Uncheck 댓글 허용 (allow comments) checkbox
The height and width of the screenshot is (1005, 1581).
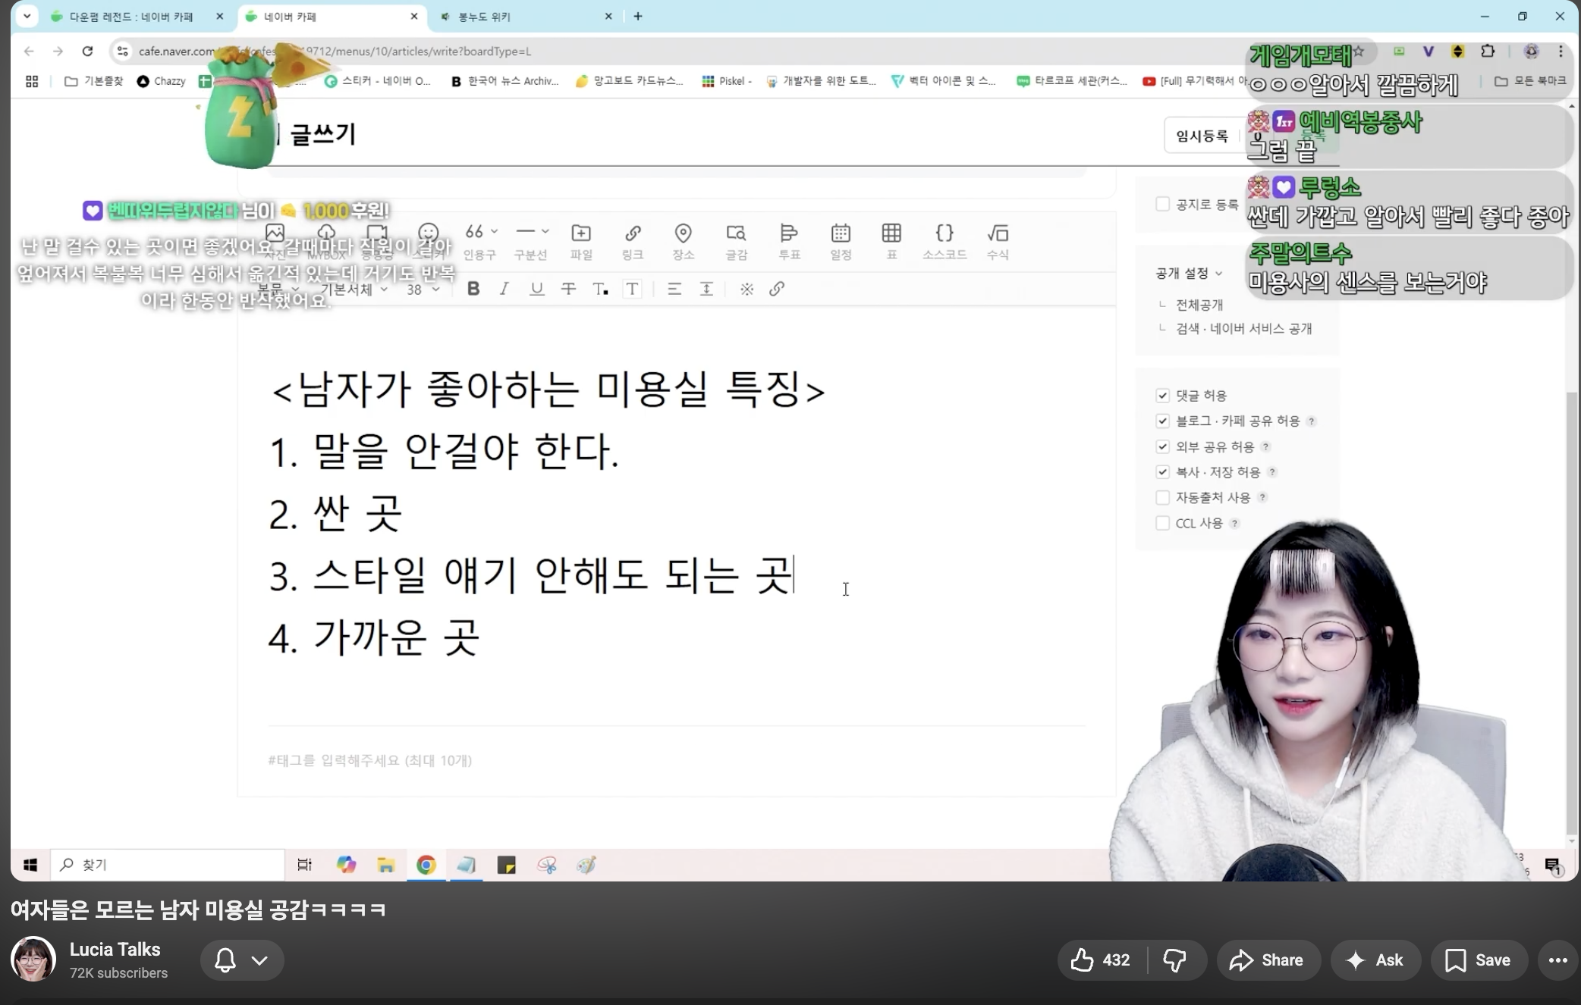coord(1162,396)
